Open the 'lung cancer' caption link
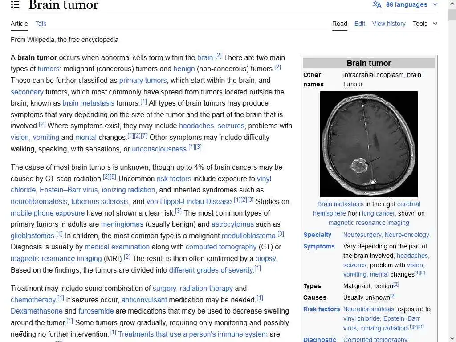This screenshot has height=342, width=456. (x=379, y=213)
